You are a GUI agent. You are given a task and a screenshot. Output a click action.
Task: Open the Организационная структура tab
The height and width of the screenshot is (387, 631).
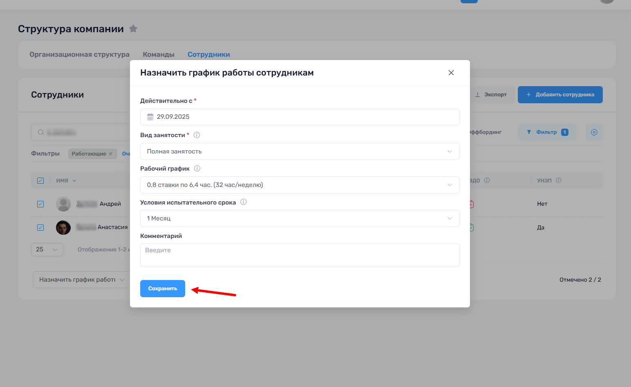[79, 55]
